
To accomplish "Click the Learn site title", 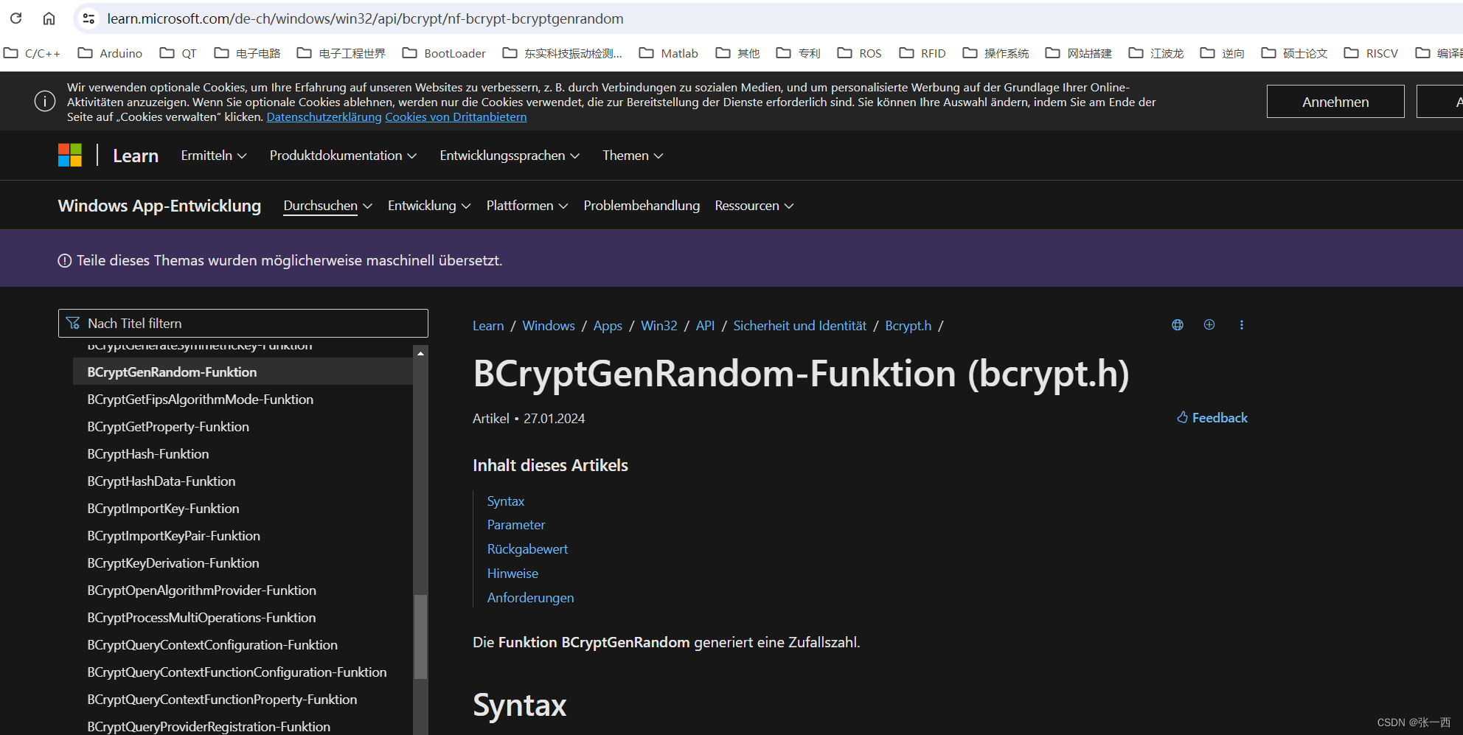I will (x=136, y=156).
